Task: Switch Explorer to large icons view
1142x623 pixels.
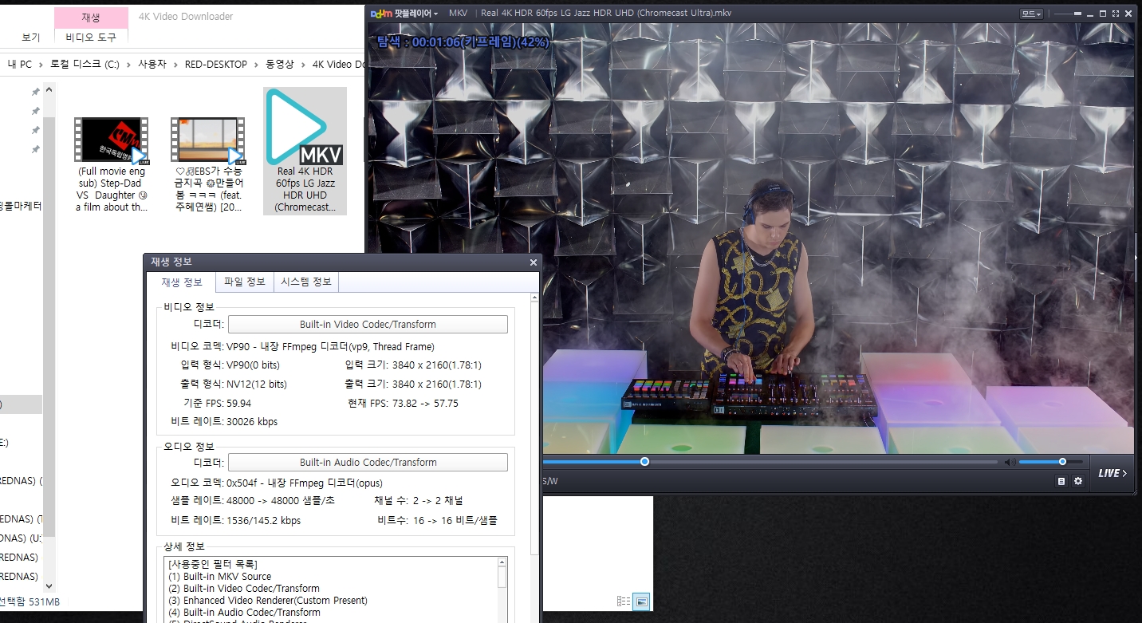Action: pyautogui.click(x=641, y=601)
